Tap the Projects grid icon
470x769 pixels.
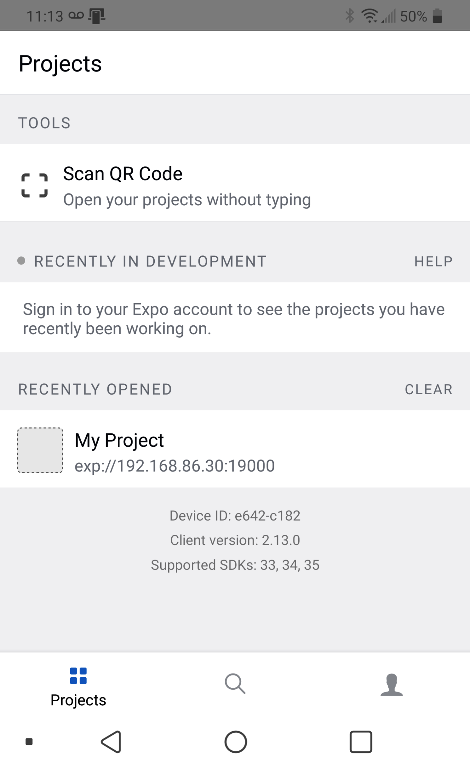(78, 676)
